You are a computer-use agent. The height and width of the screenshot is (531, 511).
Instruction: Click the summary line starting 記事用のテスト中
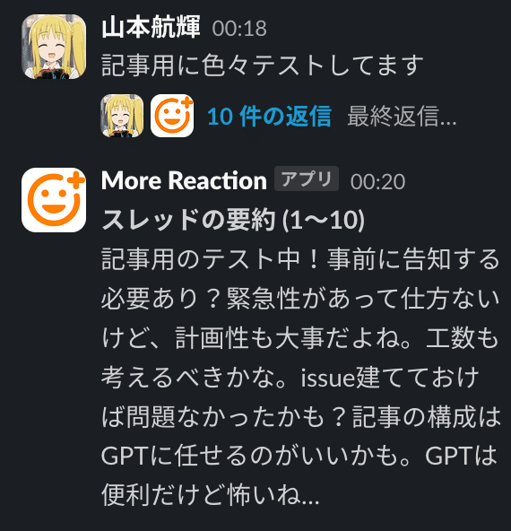[x=301, y=259]
